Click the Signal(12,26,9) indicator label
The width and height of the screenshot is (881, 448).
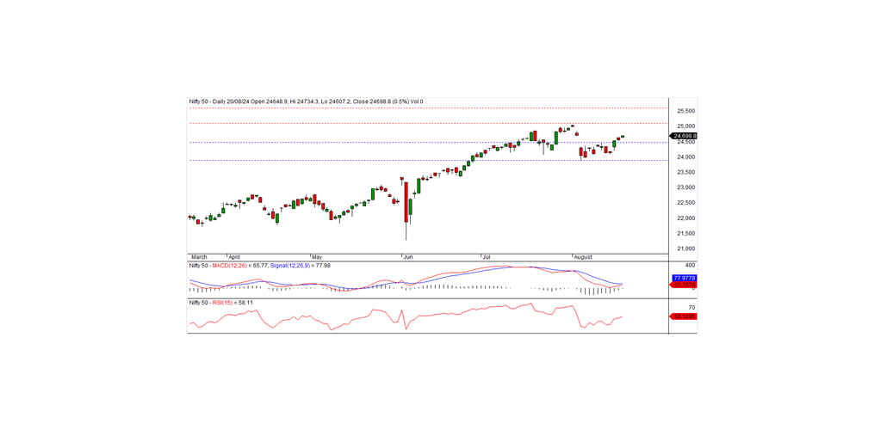pyautogui.click(x=290, y=266)
